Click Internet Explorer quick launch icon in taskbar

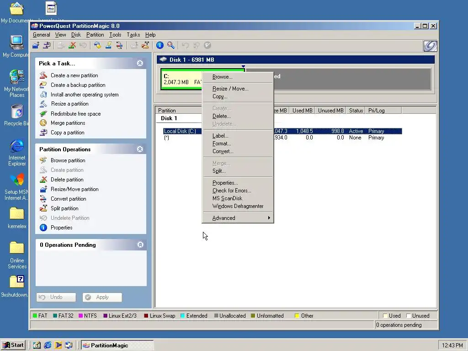(x=48, y=346)
